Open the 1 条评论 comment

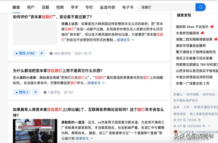(52, 92)
